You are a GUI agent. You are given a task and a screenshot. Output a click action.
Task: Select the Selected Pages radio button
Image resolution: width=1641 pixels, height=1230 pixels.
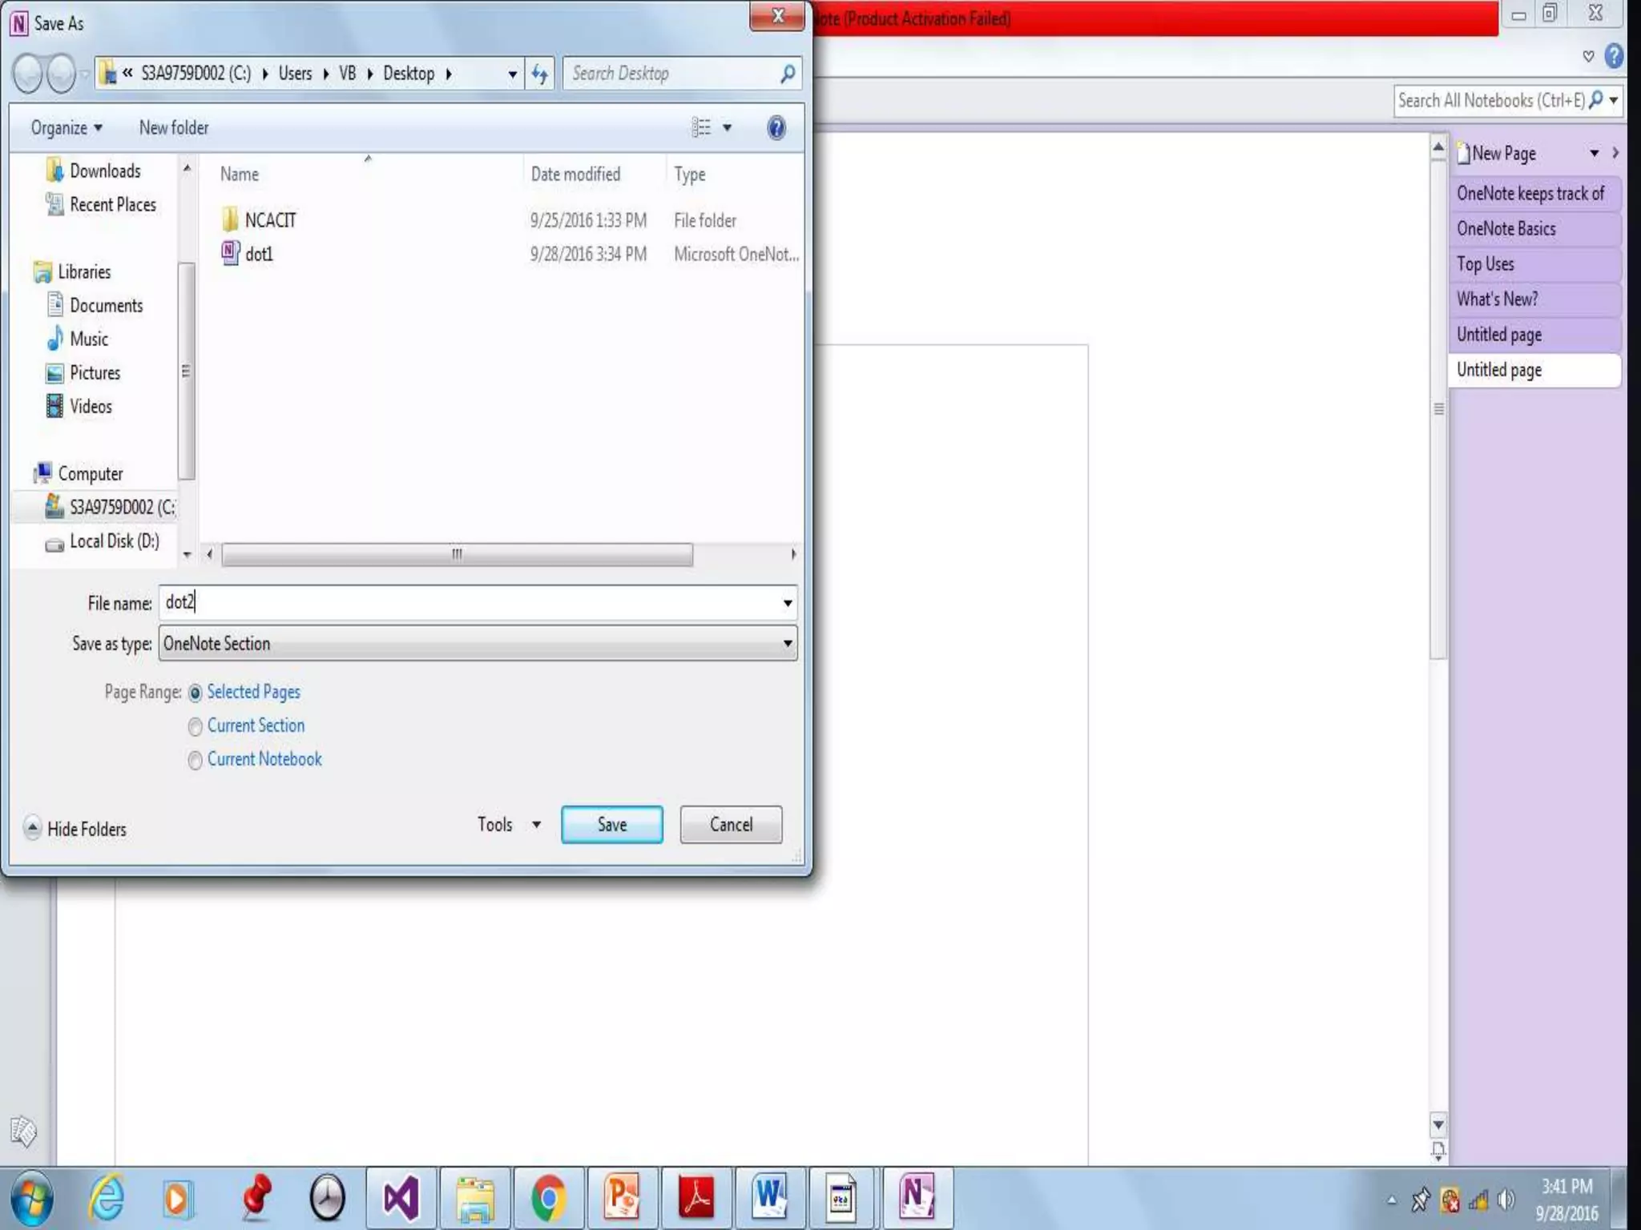(x=195, y=693)
